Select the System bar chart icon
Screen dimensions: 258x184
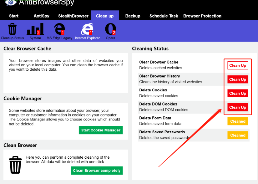pyautogui.click(x=35, y=29)
